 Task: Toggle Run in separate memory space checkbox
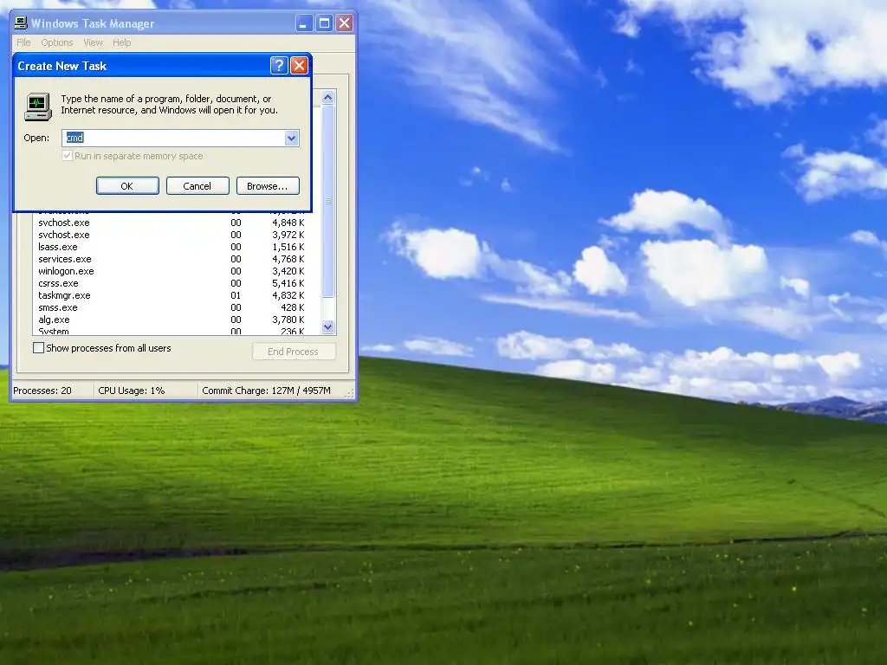pos(68,156)
